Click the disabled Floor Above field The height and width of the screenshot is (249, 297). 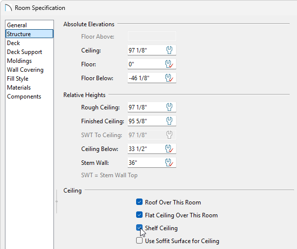pyautogui.click(x=152, y=36)
